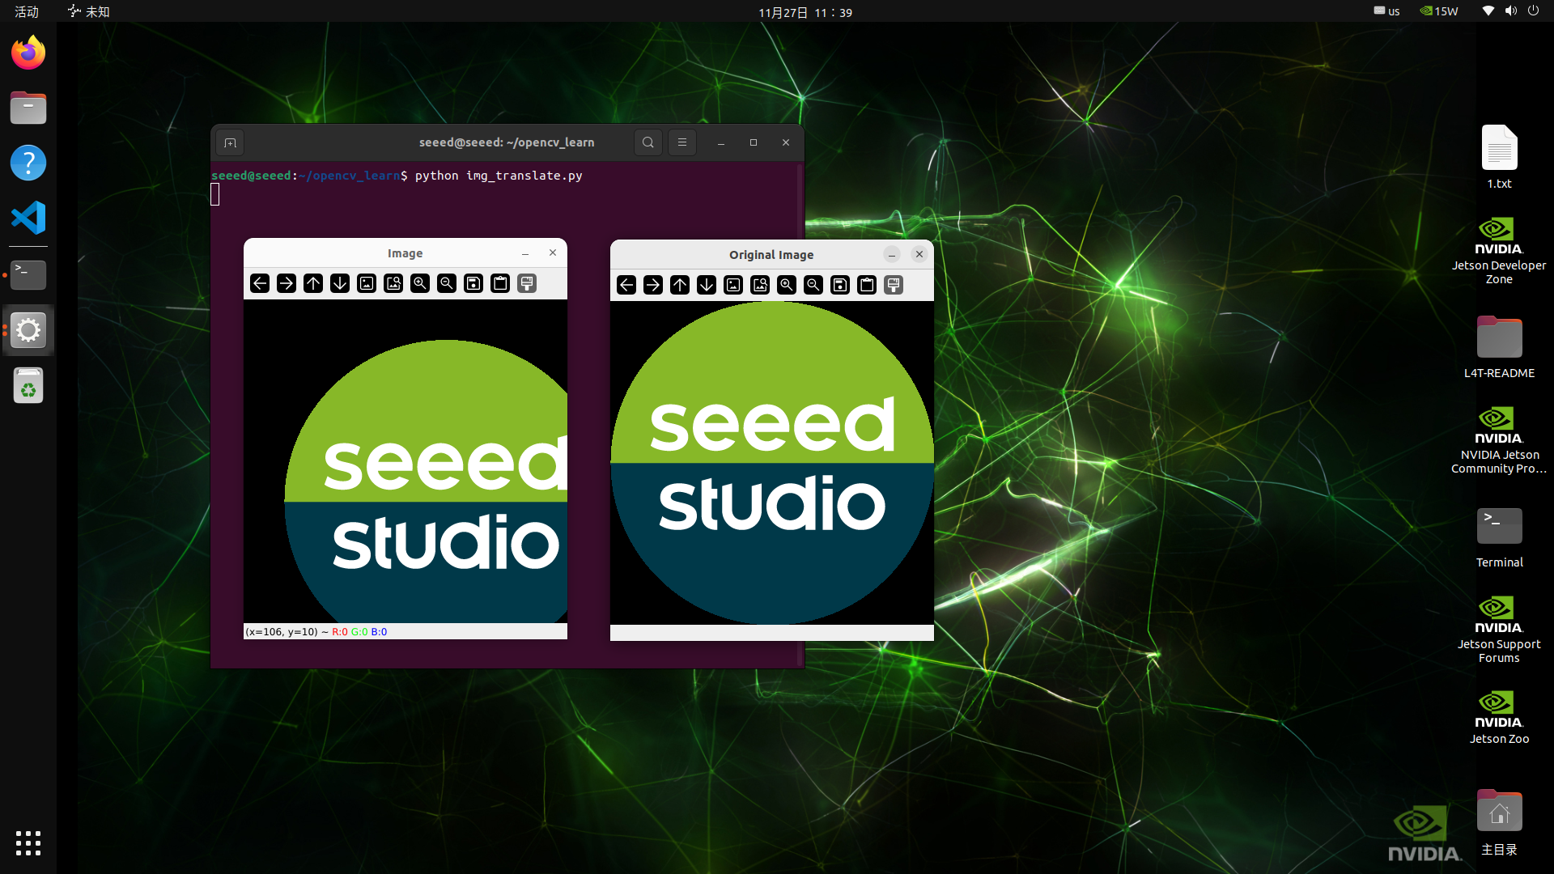Open the terminal hamburger menu

click(682, 142)
